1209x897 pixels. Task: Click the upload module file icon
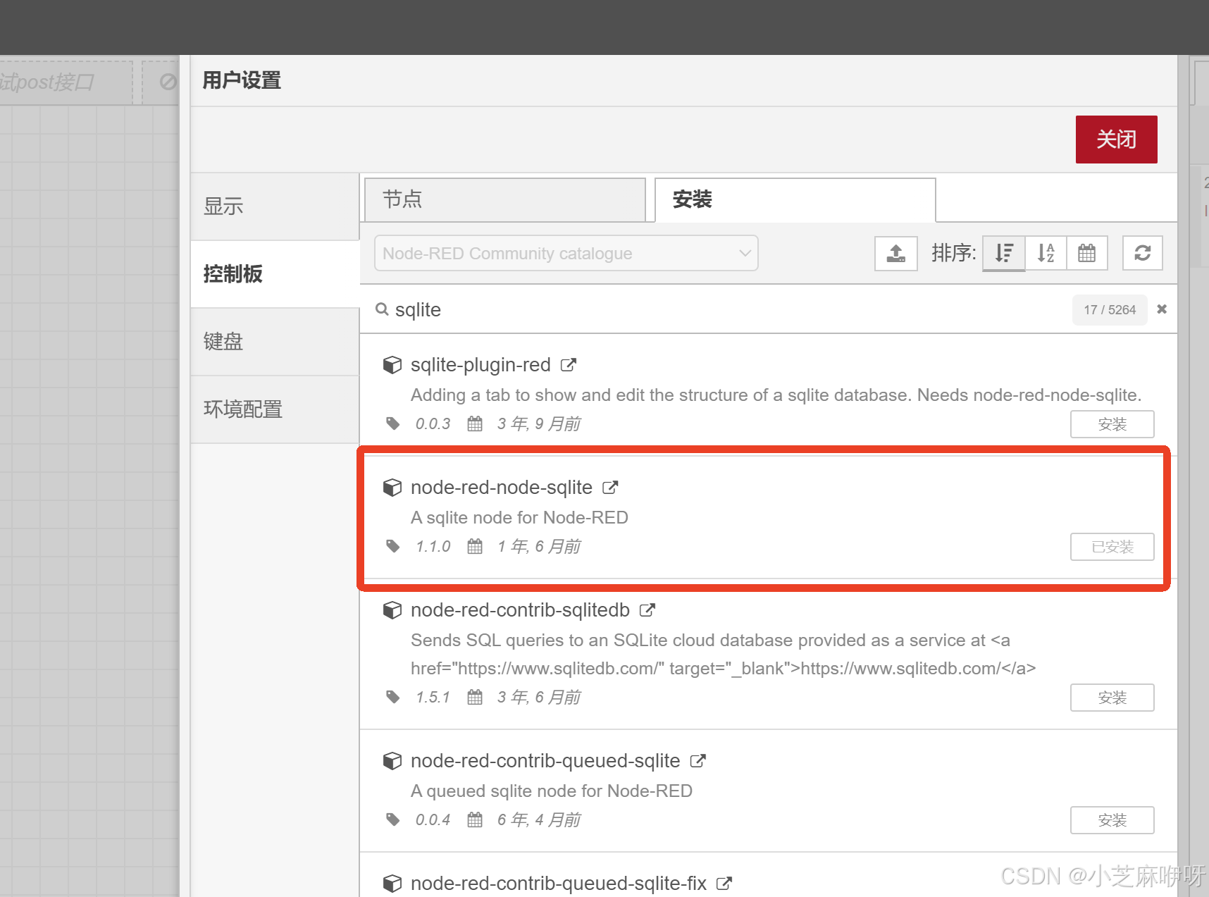tap(895, 253)
